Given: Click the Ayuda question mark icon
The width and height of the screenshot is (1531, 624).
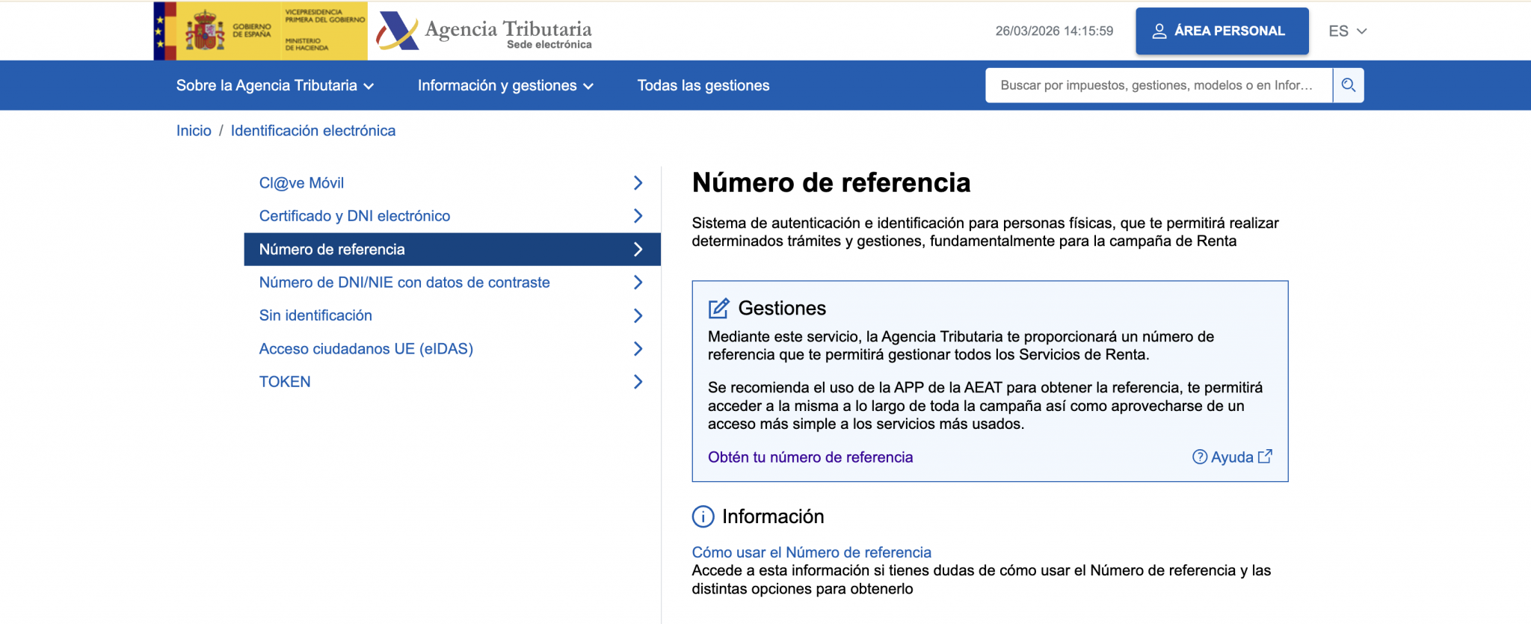Looking at the screenshot, I should click(x=1199, y=457).
